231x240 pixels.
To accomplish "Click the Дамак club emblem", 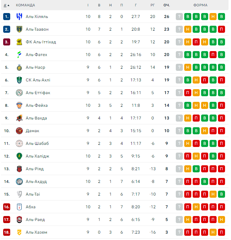I will [x=19, y=131].
